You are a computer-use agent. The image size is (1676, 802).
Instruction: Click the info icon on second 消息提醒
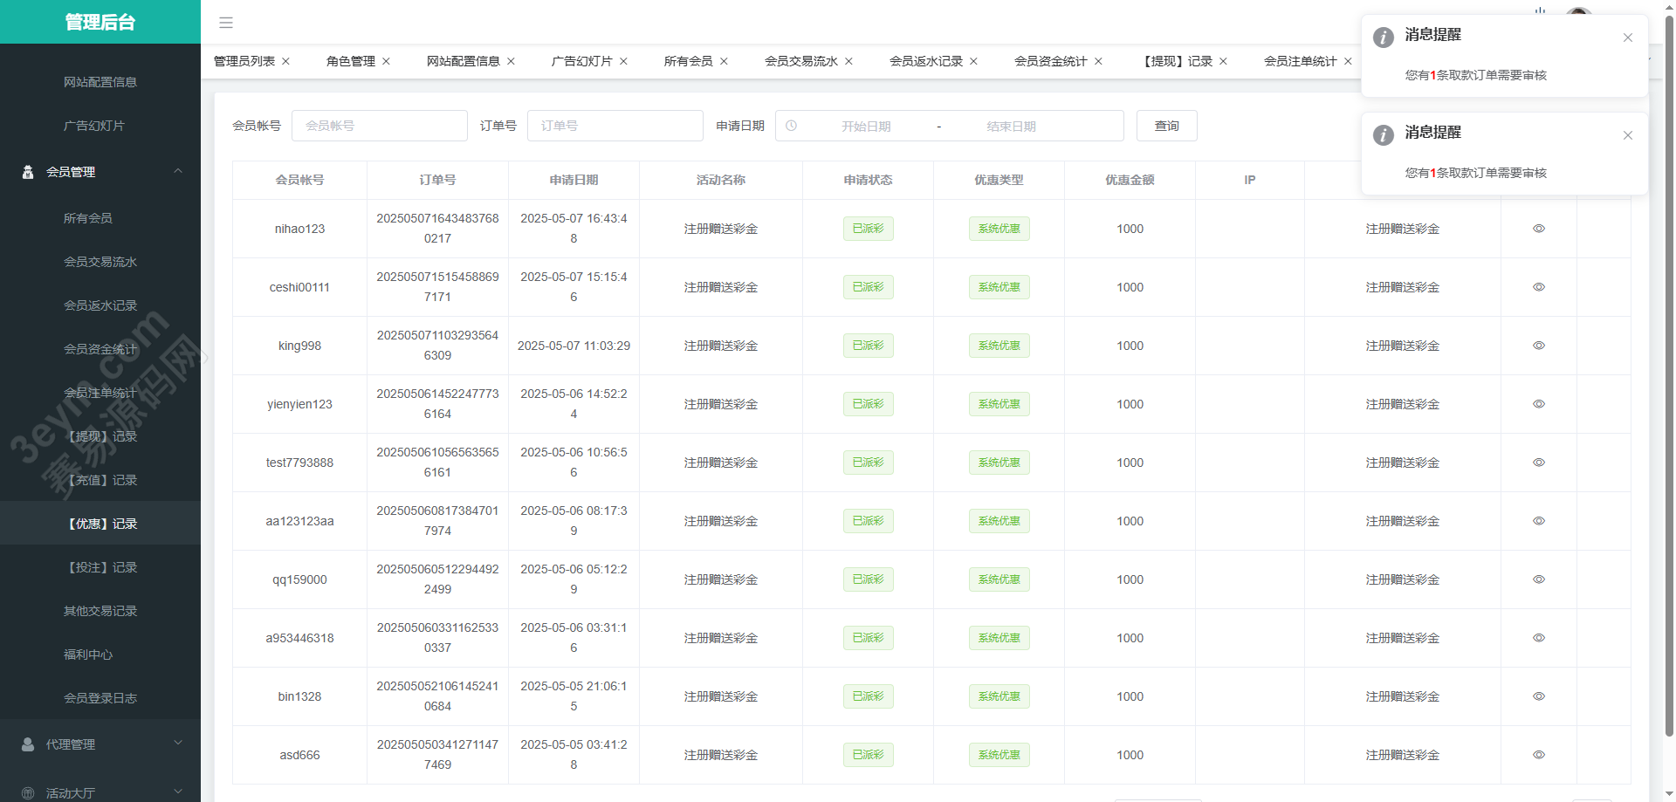[1383, 134]
